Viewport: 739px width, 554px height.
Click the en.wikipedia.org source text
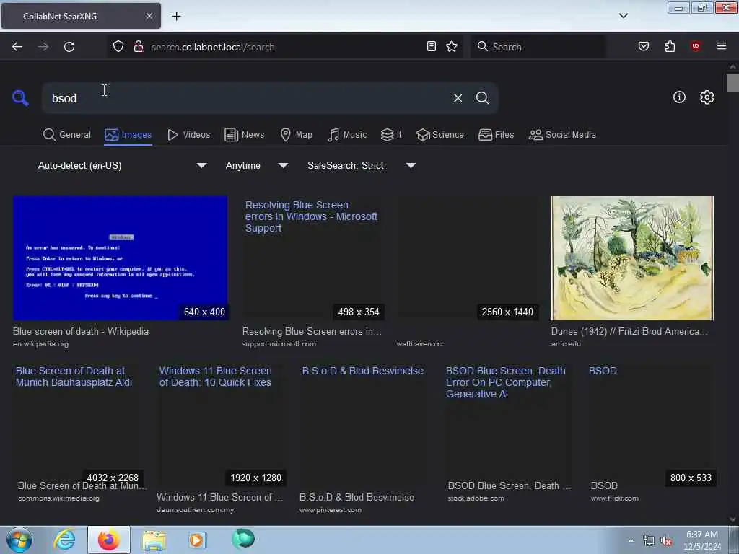pos(40,344)
